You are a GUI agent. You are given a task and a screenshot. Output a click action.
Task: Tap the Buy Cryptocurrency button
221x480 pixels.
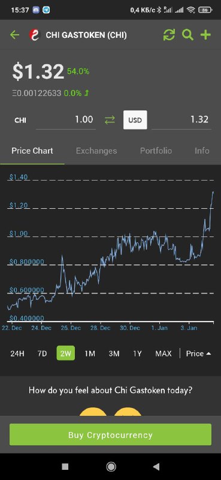tap(110, 434)
